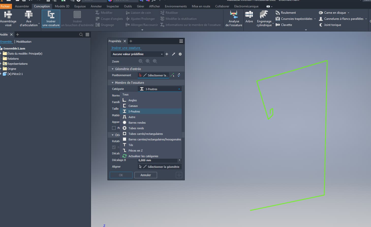371x227 pixels.
Task: Open the Analyse de l'ossature tool
Action: point(234,18)
